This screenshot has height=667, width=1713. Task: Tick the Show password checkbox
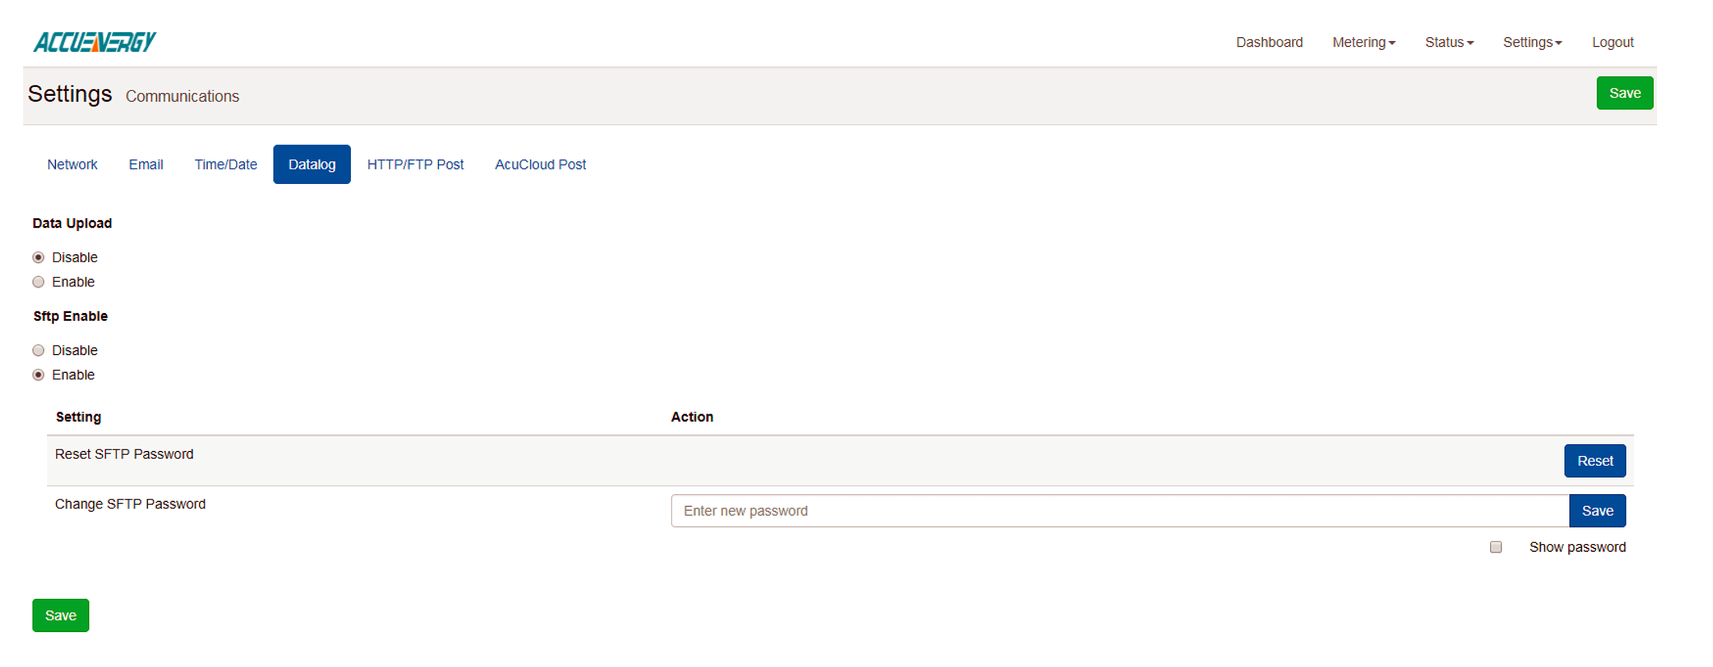point(1495,547)
